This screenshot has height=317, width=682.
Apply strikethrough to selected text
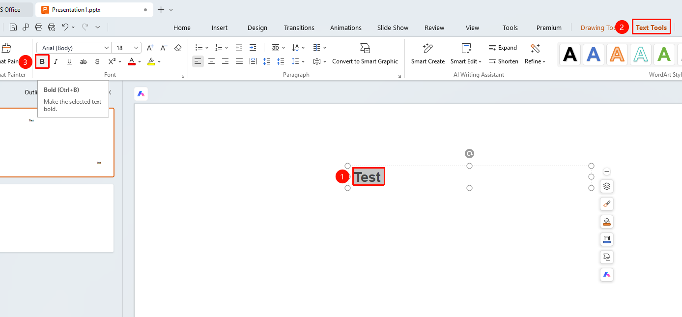pos(83,61)
